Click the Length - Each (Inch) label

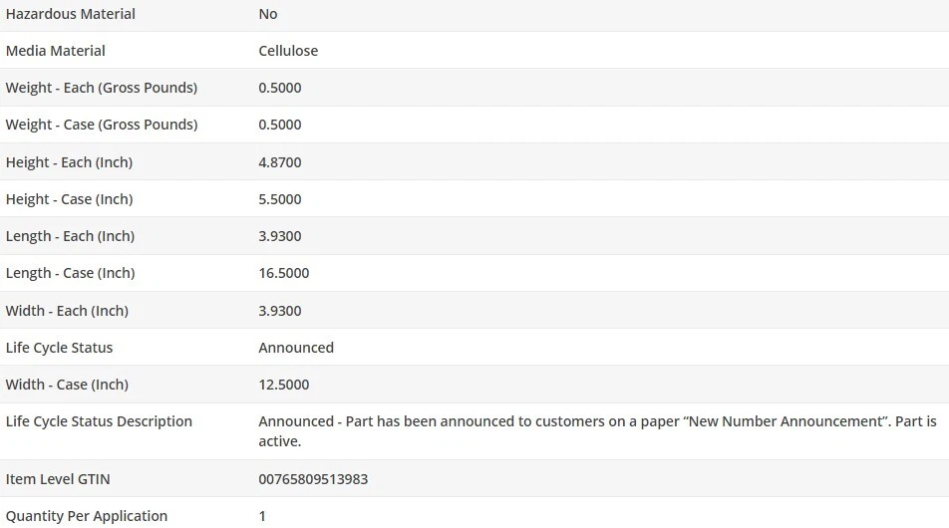tap(70, 236)
